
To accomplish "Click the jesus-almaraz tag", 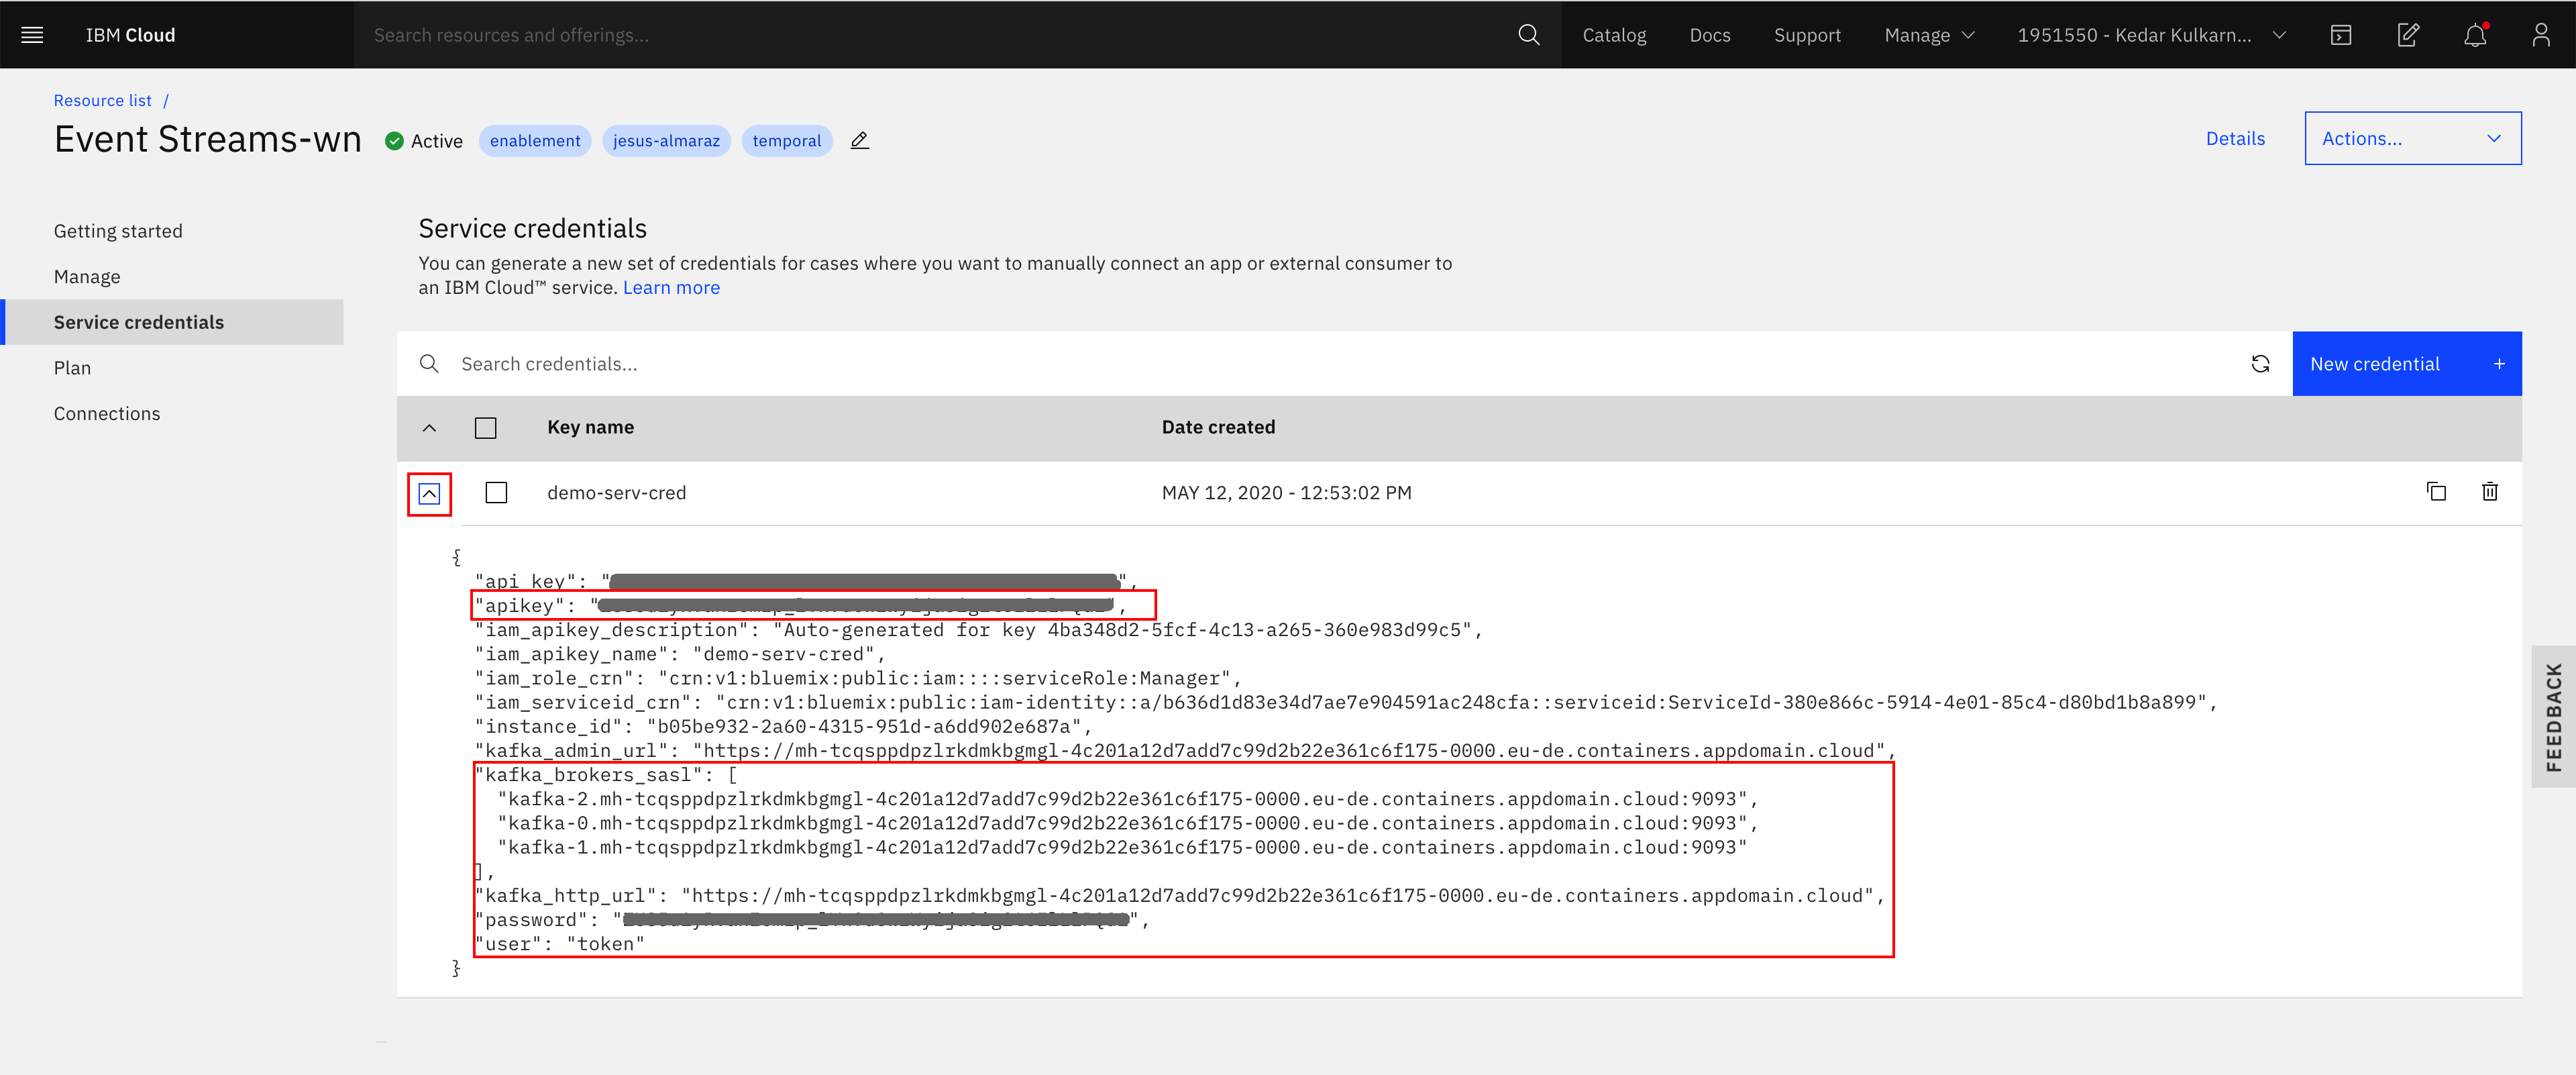I will tap(666, 141).
